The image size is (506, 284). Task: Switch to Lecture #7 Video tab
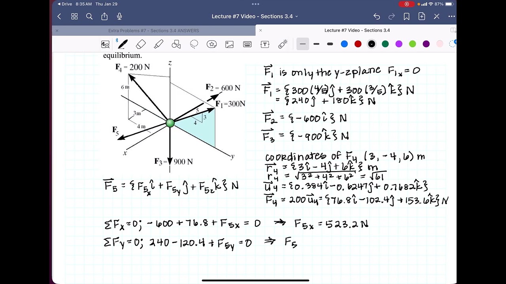pos(357,30)
